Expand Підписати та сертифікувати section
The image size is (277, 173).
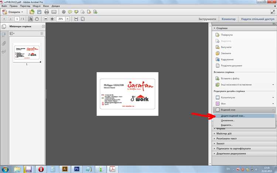(244, 149)
